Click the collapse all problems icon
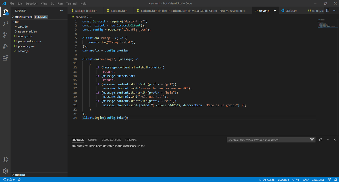339x182 pixels. pos(320,140)
